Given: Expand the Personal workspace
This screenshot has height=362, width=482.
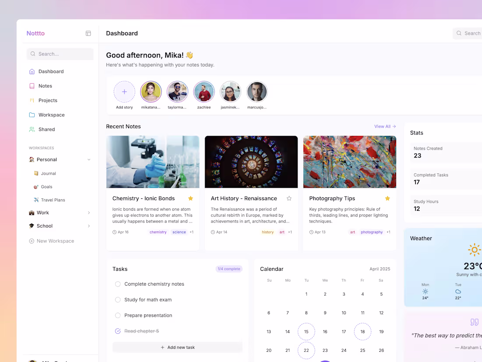Looking at the screenshot, I should tap(89, 159).
